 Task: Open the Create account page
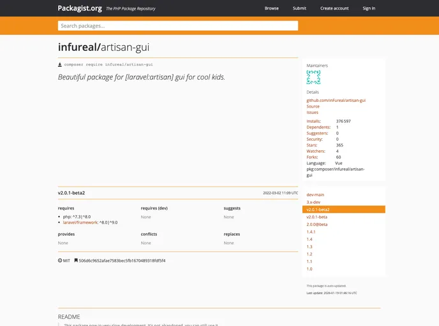[334, 8]
